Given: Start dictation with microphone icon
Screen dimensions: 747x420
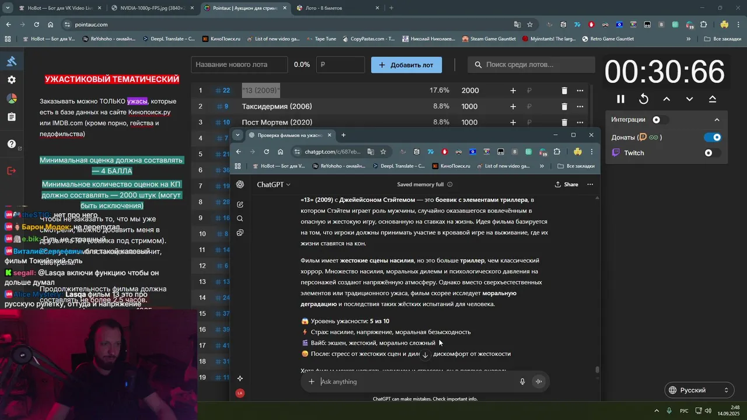Looking at the screenshot, I should [x=522, y=381].
